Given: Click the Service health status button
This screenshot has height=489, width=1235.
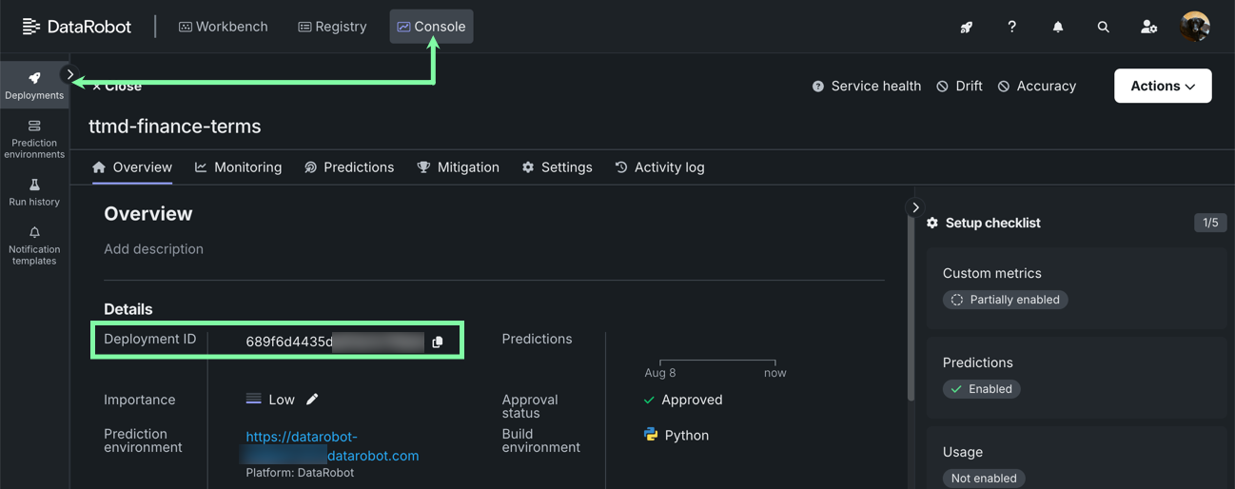Looking at the screenshot, I should click(x=866, y=87).
